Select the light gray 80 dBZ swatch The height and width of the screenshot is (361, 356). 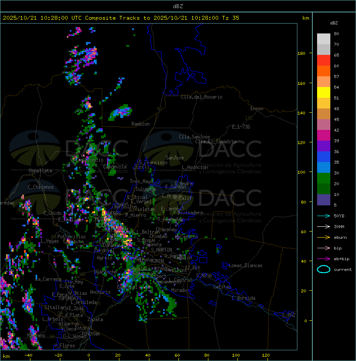[x=323, y=39]
